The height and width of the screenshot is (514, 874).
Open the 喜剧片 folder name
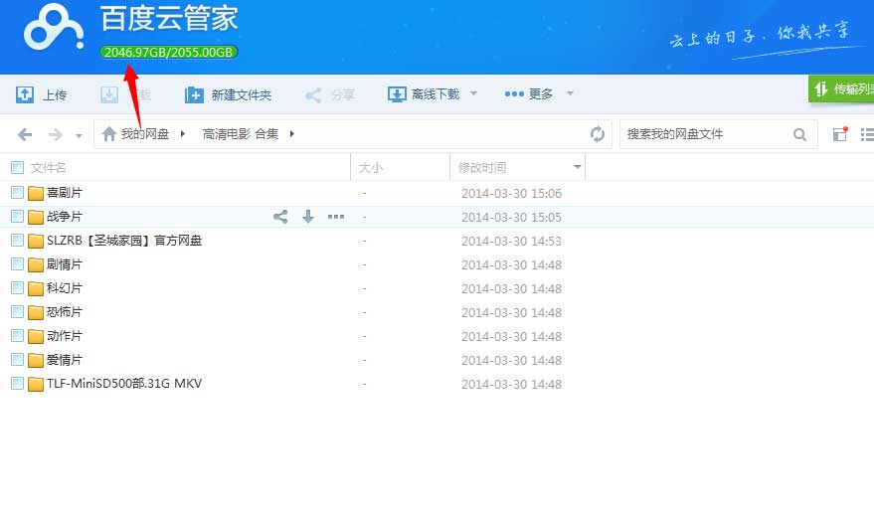pos(65,193)
